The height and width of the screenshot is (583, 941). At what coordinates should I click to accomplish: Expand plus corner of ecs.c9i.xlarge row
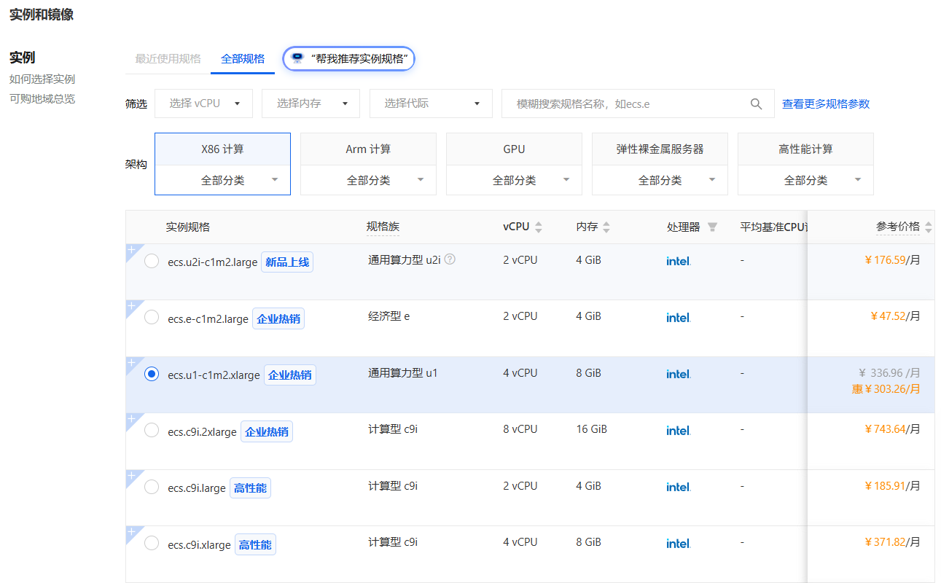(x=132, y=532)
